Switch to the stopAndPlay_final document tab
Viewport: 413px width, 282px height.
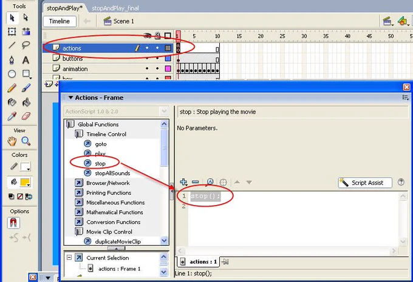pos(115,8)
